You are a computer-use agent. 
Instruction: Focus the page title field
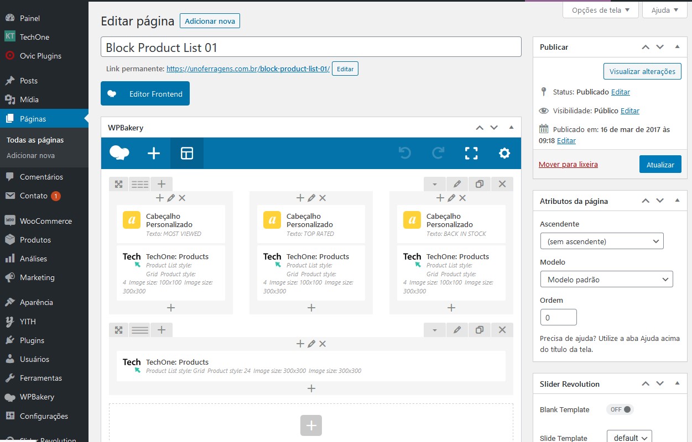coord(311,47)
